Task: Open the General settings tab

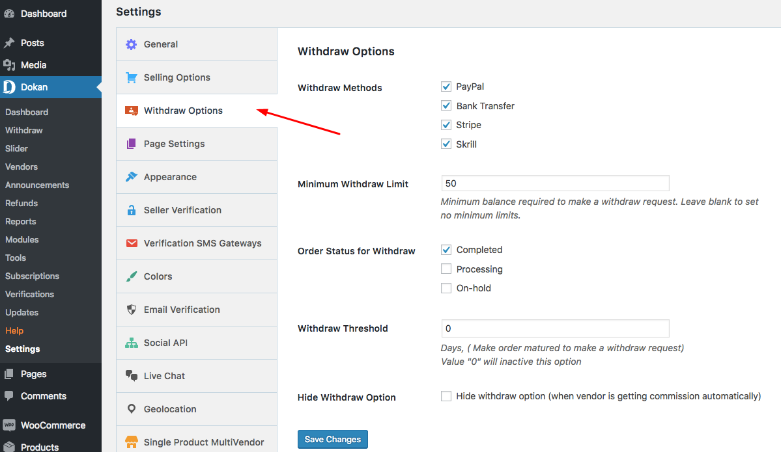Action: pyautogui.click(x=197, y=44)
